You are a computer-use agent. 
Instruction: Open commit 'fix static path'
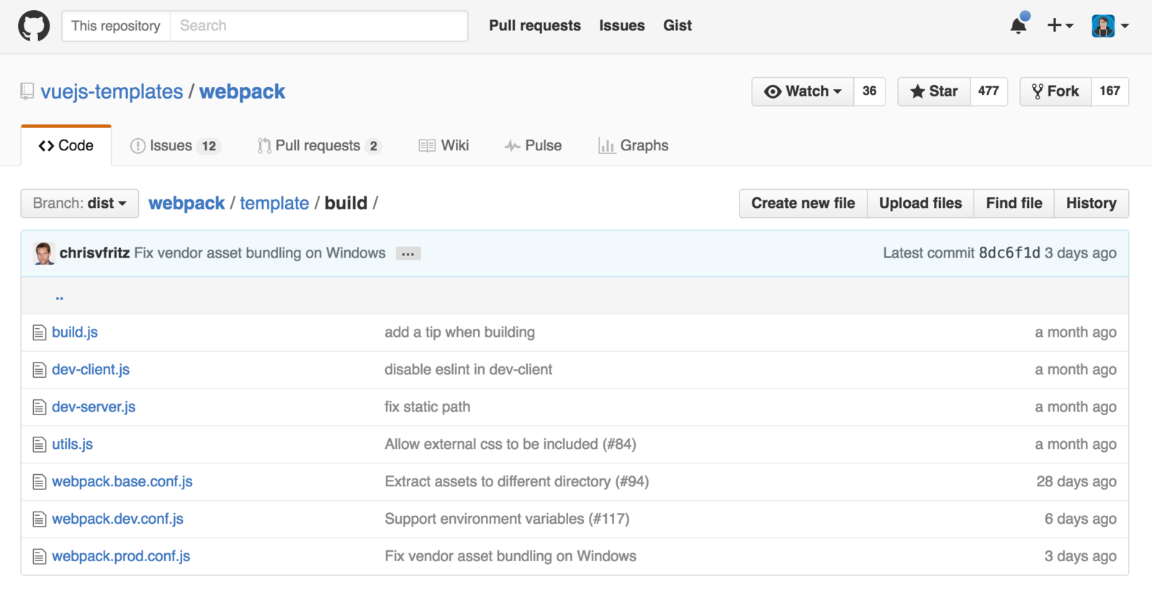click(427, 407)
